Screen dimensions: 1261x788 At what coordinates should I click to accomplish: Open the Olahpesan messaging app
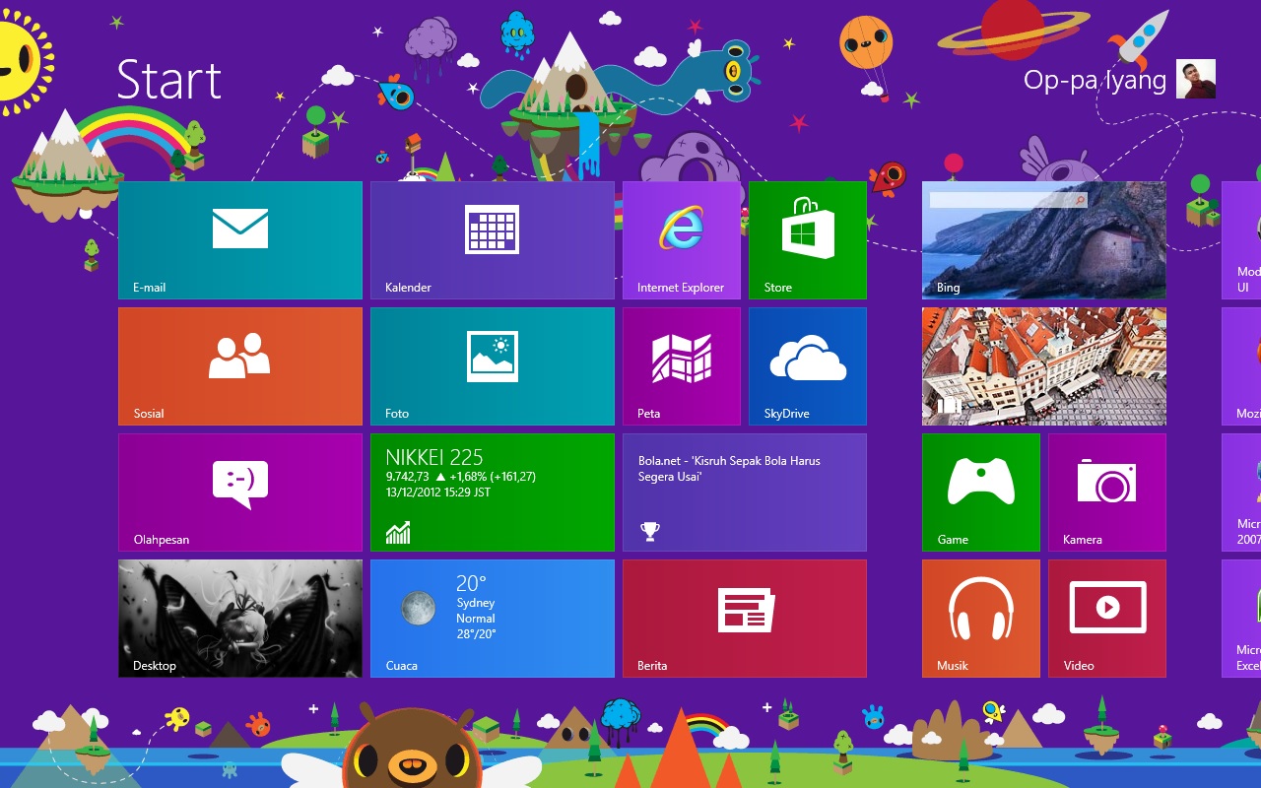(239, 492)
